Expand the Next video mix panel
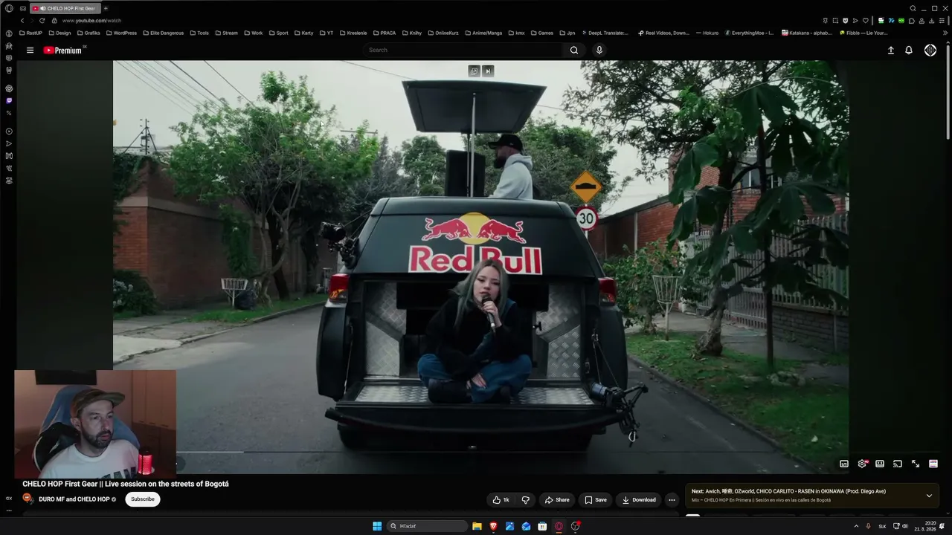 point(929,496)
